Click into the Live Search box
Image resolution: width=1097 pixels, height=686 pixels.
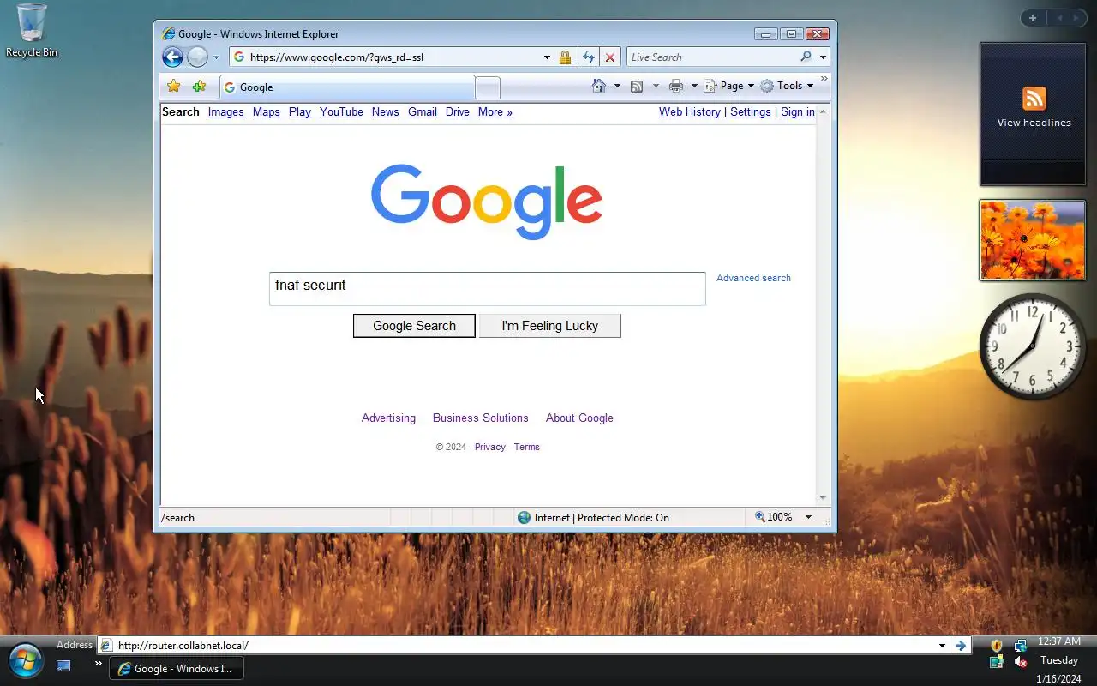(713, 57)
